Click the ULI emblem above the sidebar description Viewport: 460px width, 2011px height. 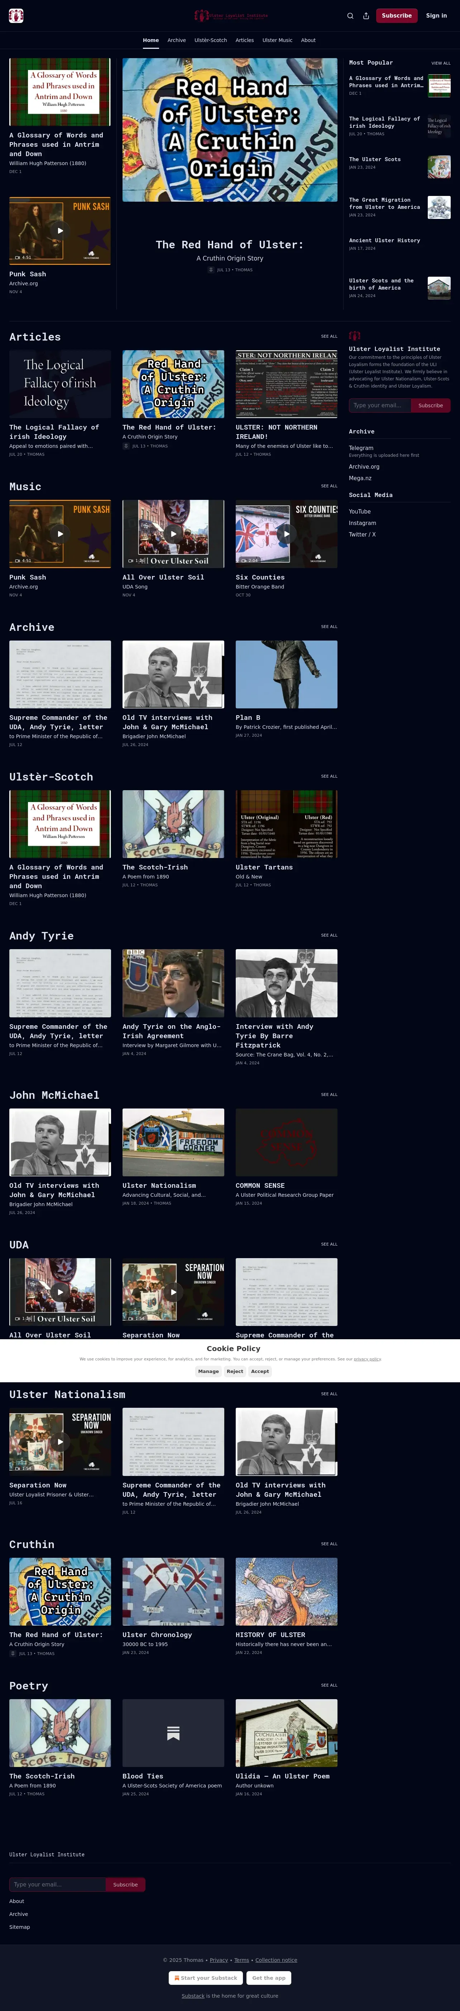355,336
